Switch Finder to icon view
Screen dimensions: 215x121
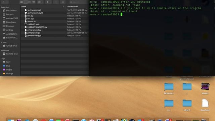coord(21,2)
